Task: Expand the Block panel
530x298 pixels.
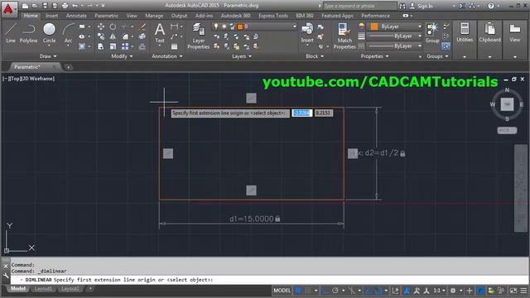Action: (315, 56)
